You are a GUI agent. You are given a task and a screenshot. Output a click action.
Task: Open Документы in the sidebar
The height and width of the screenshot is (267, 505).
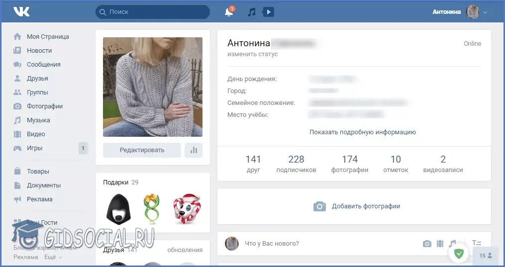44,185
